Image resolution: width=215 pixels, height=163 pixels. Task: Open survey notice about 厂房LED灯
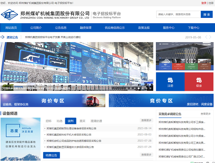click(182, 157)
